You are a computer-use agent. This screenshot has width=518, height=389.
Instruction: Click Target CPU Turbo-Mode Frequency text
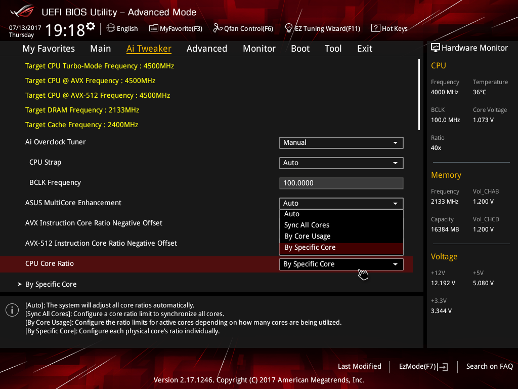click(x=100, y=66)
